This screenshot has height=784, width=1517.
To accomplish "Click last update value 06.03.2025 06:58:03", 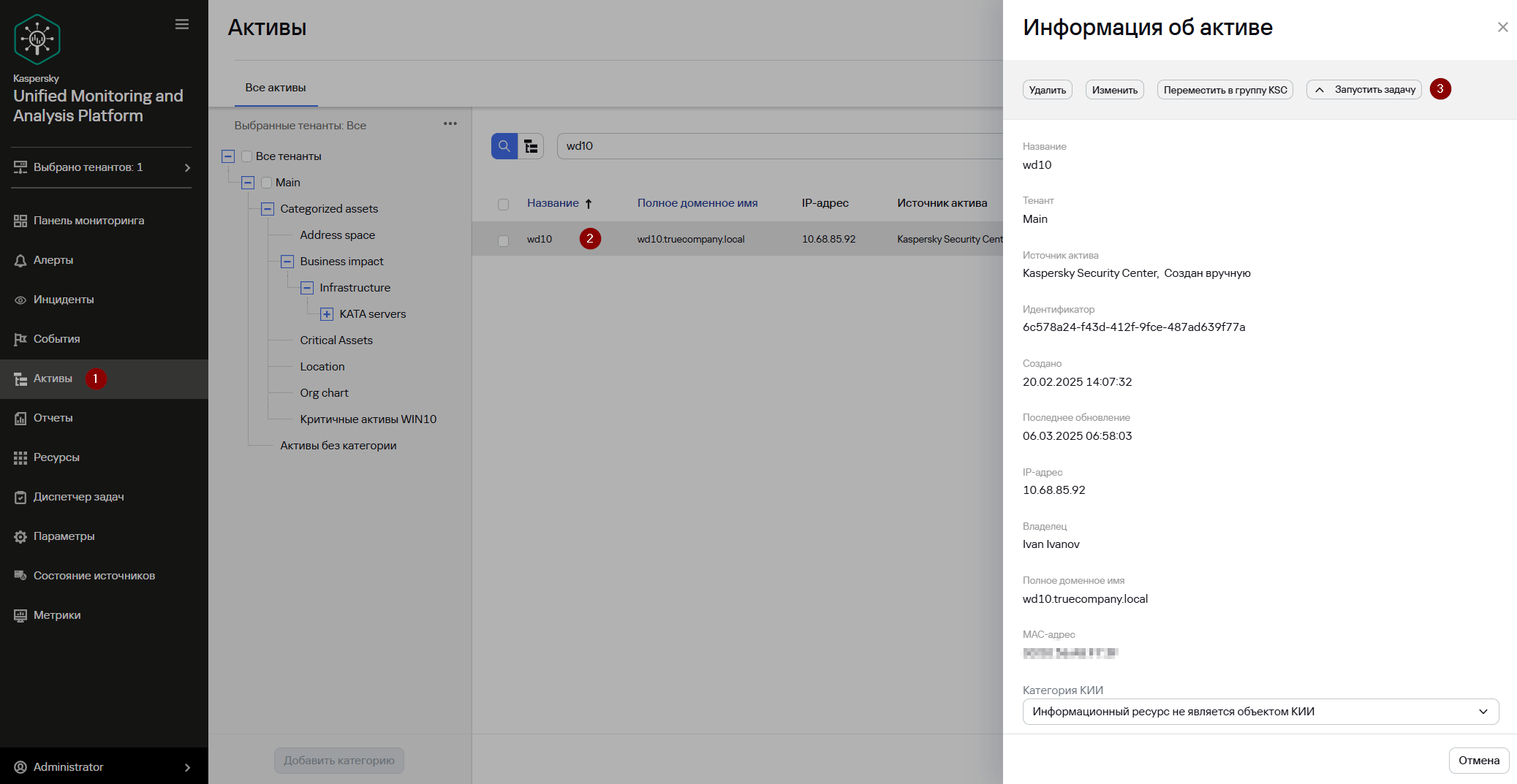I will point(1078,436).
